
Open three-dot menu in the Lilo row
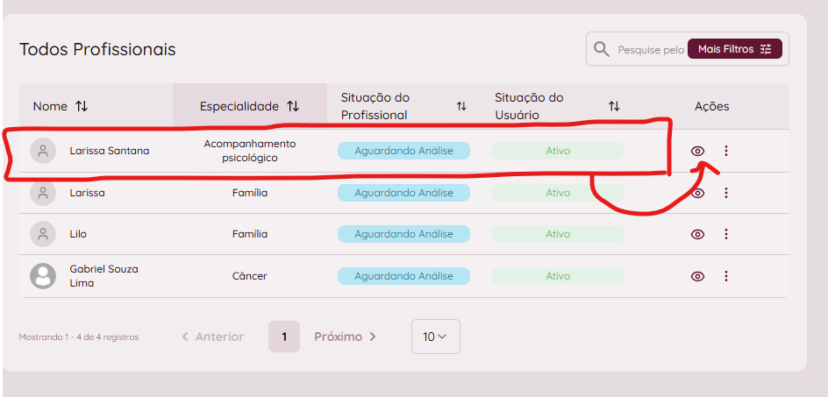point(725,234)
